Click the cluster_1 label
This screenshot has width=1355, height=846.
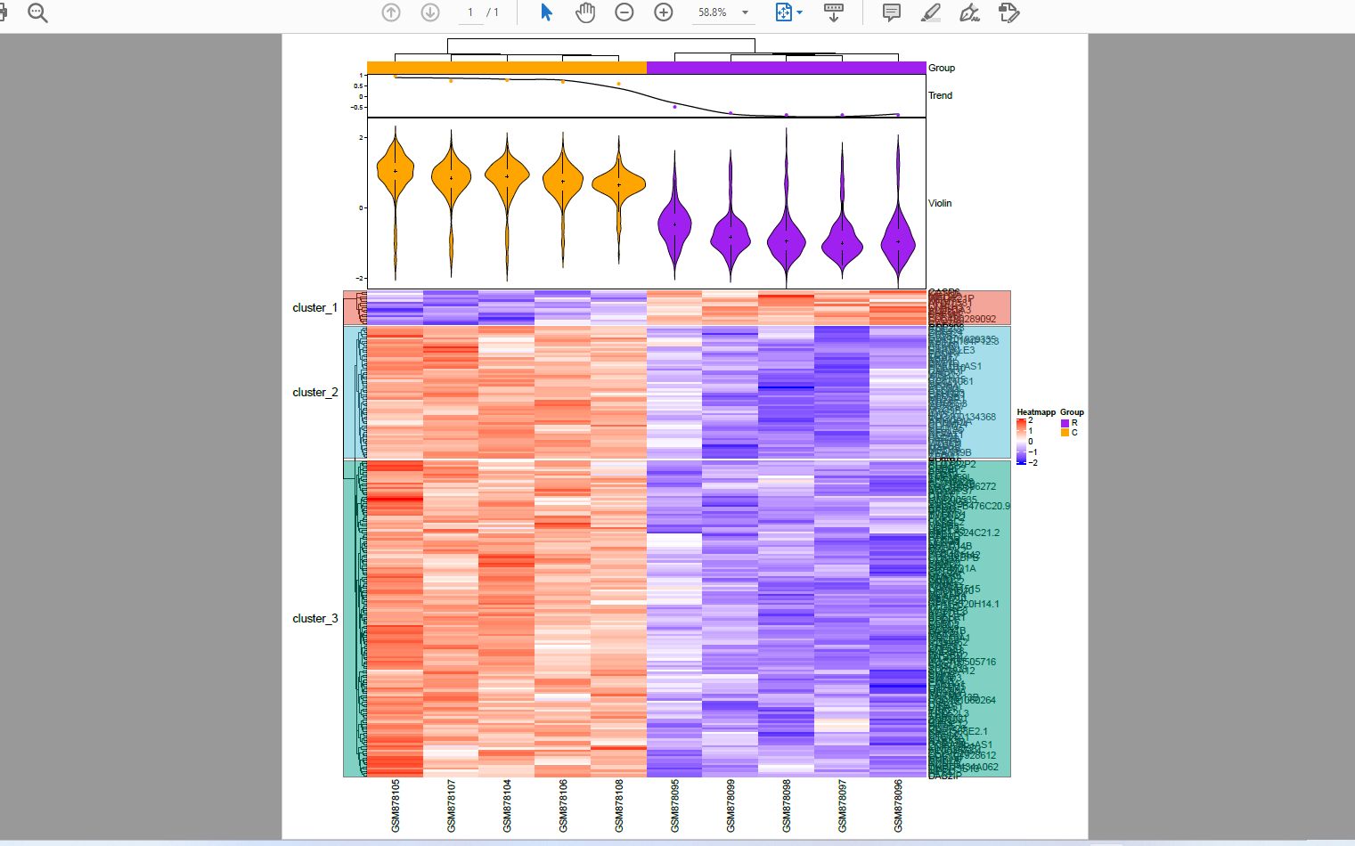(315, 307)
